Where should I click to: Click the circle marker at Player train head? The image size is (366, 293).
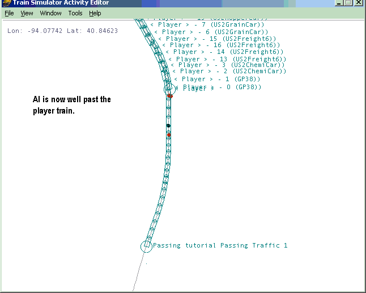[169, 89]
